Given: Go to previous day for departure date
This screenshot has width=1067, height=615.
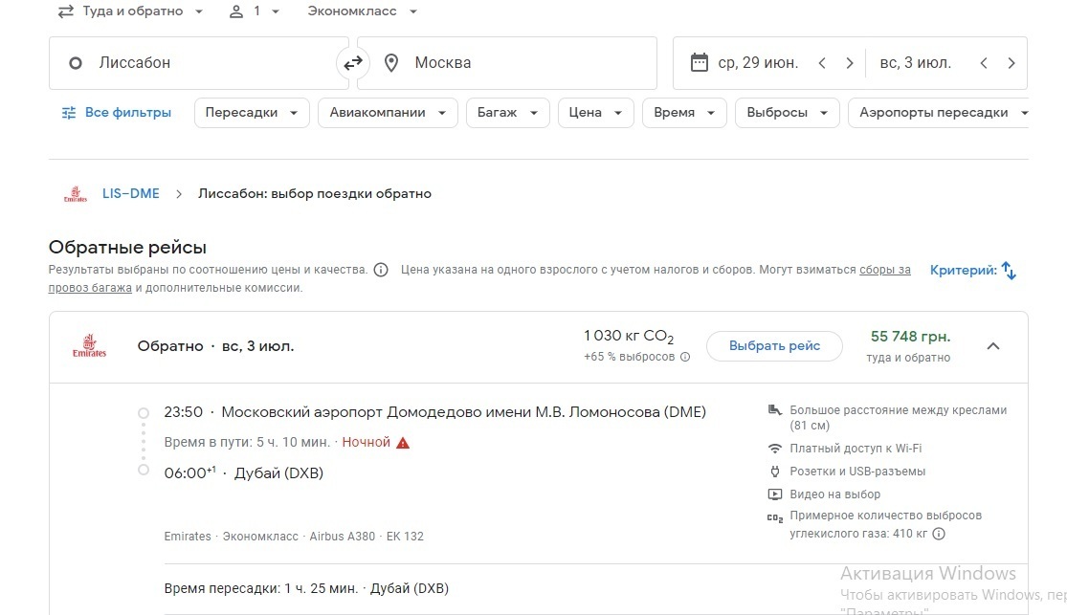Looking at the screenshot, I should click(822, 63).
